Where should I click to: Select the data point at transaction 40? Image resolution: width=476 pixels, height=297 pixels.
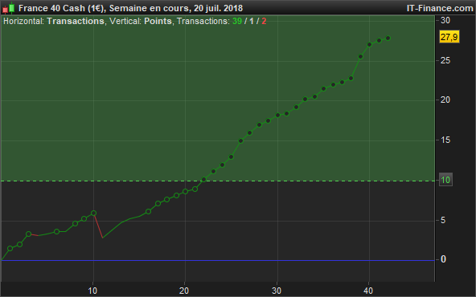369,45
